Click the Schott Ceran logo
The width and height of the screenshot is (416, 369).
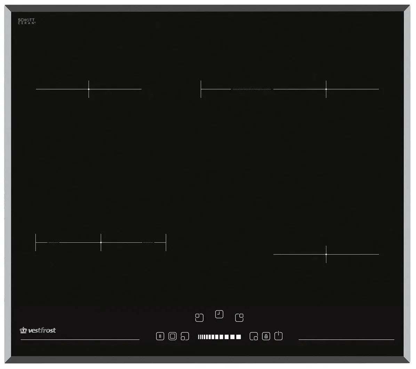(26, 21)
